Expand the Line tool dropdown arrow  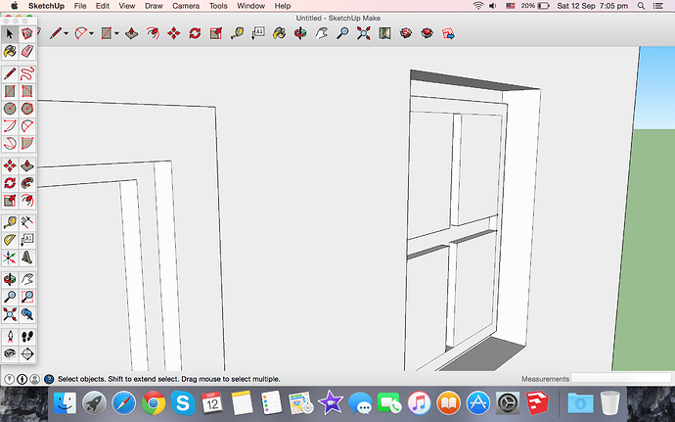pyautogui.click(x=66, y=33)
